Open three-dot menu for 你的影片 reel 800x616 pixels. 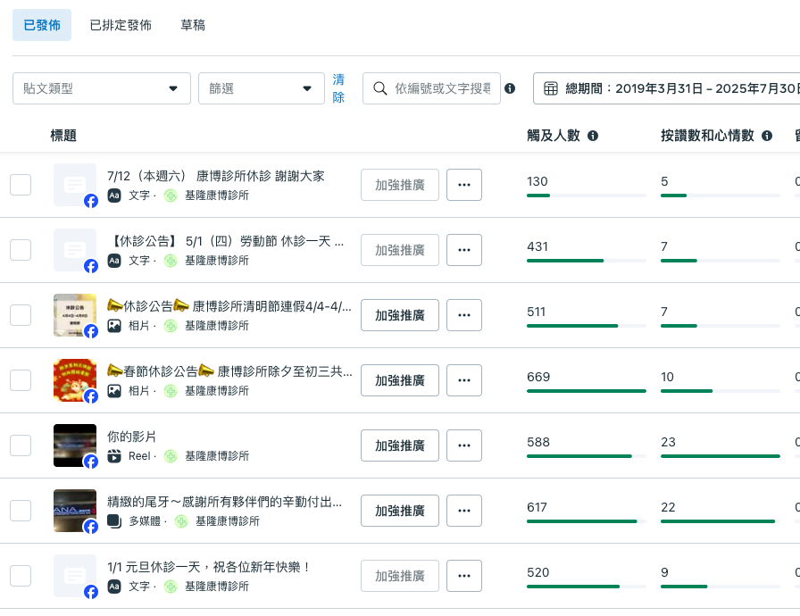(463, 445)
